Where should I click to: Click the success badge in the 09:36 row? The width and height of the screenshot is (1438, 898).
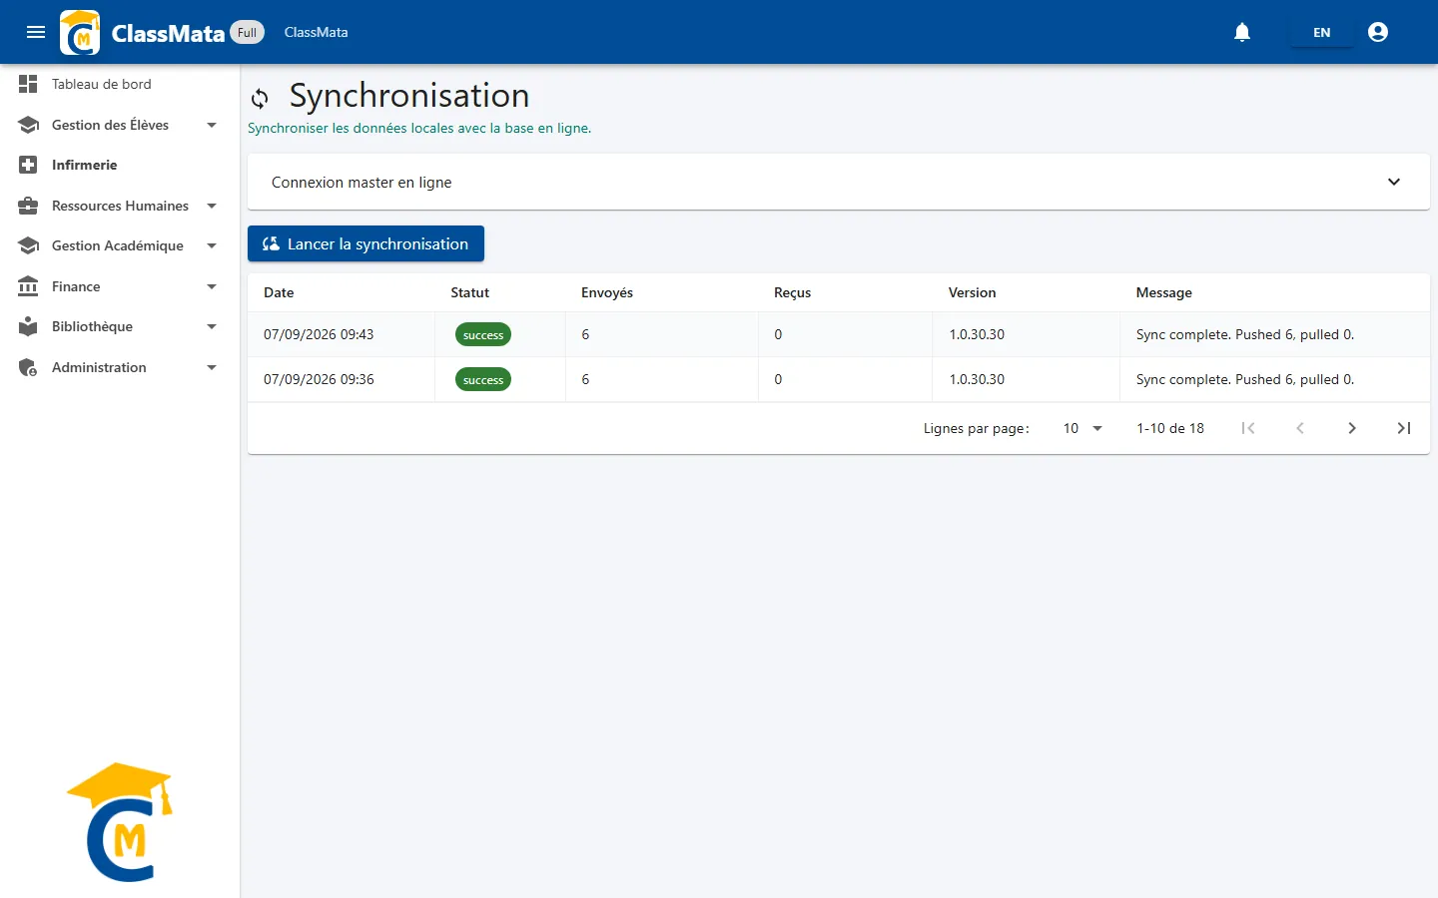[x=483, y=379]
